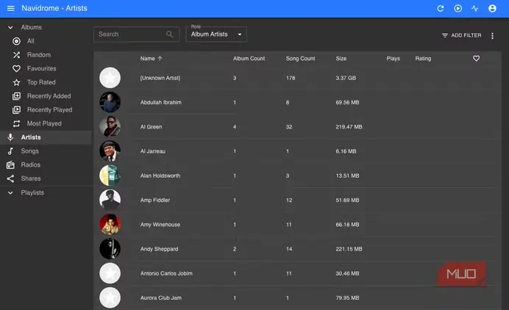The height and width of the screenshot is (310, 509).
Task: Open the Abdullah Ibrahim artist name
Action: [x=160, y=102]
